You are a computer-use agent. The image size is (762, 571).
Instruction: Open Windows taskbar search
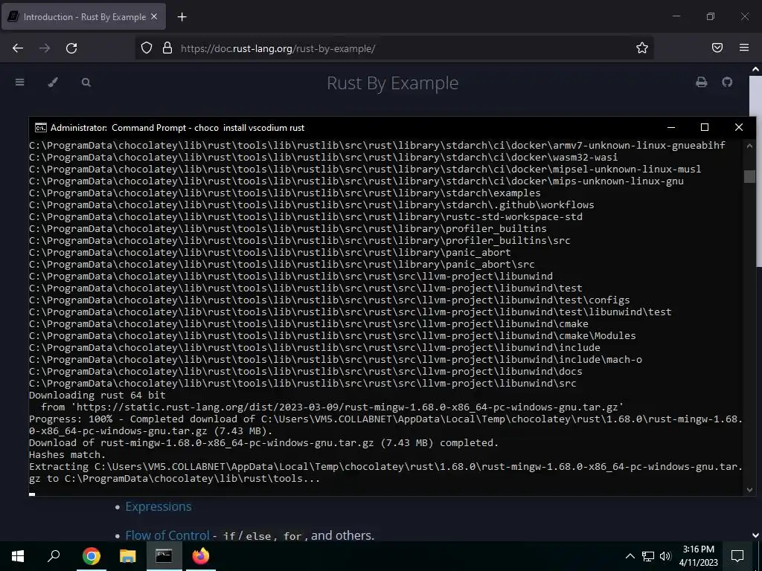click(x=54, y=556)
